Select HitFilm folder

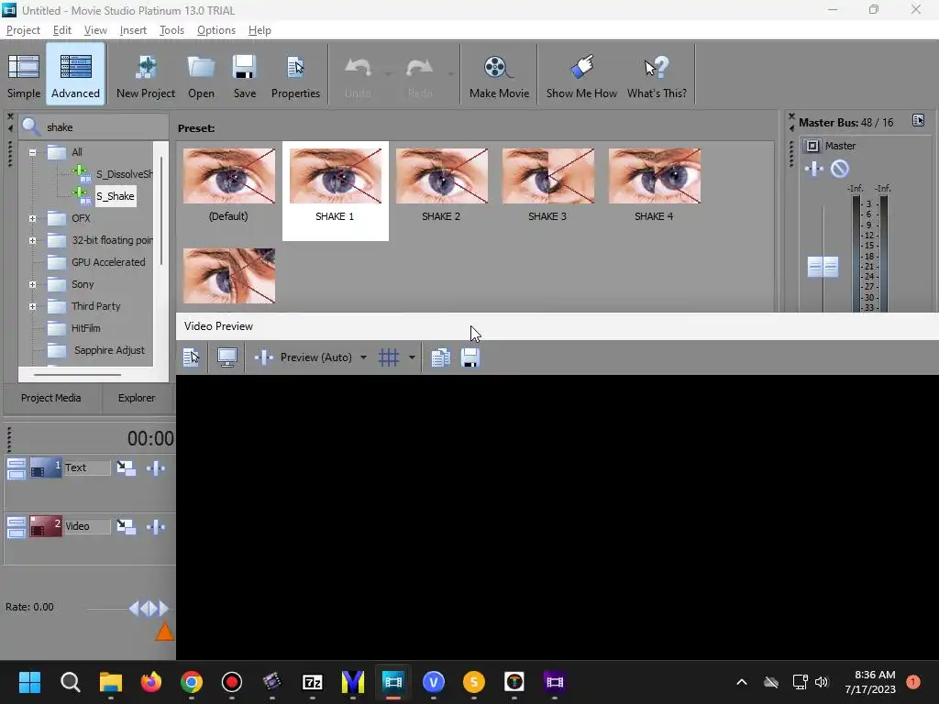[85, 328]
